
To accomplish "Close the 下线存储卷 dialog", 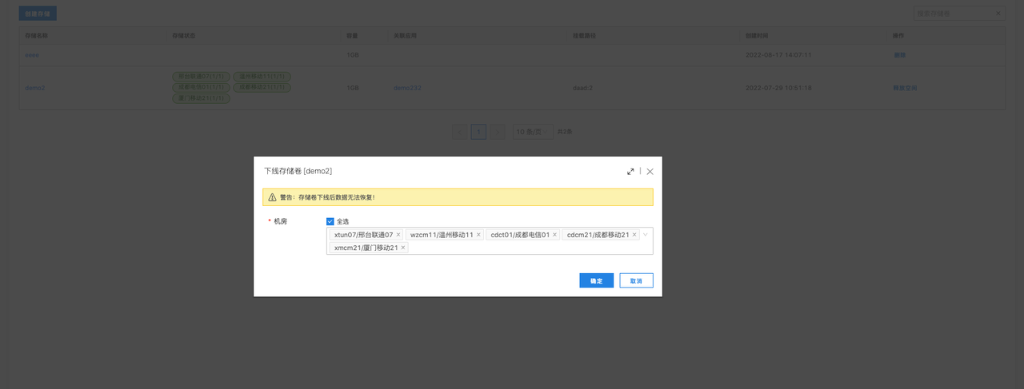I will [x=650, y=171].
